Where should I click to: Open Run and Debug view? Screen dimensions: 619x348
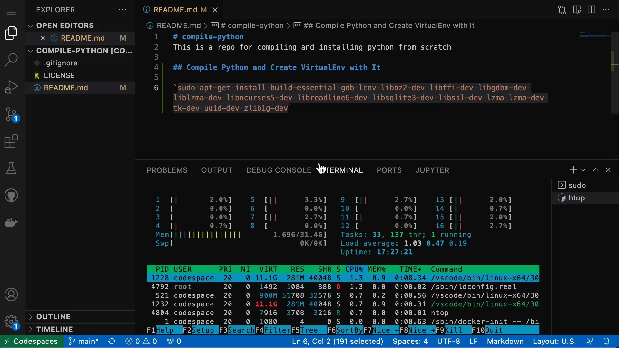click(x=11, y=87)
